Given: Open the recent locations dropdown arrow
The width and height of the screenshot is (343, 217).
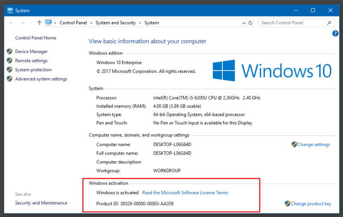Looking at the screenshot, I should click(31, 23).
